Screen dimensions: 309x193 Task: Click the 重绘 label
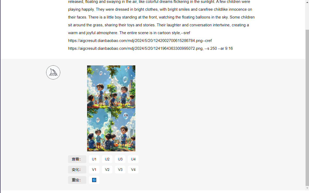click(x=77, y=180)
